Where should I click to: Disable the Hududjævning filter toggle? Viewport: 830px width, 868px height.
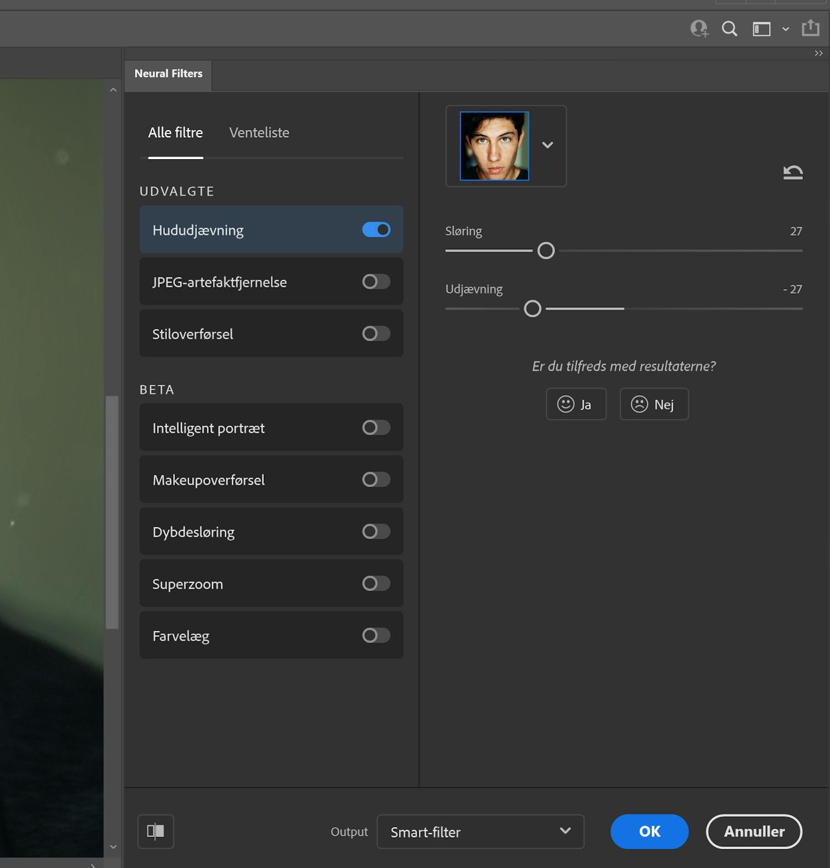click(376, 229)
